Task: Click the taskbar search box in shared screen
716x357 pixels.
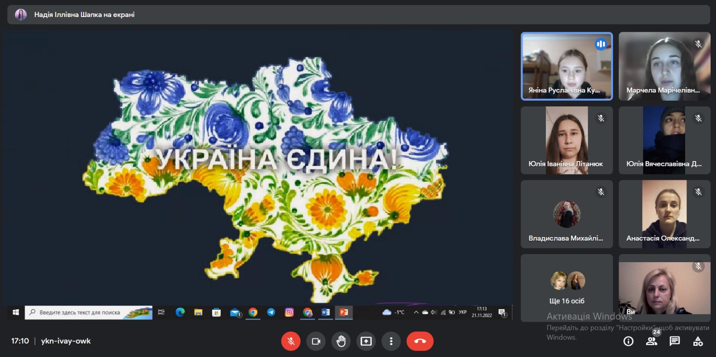Action: pos(88,312)
